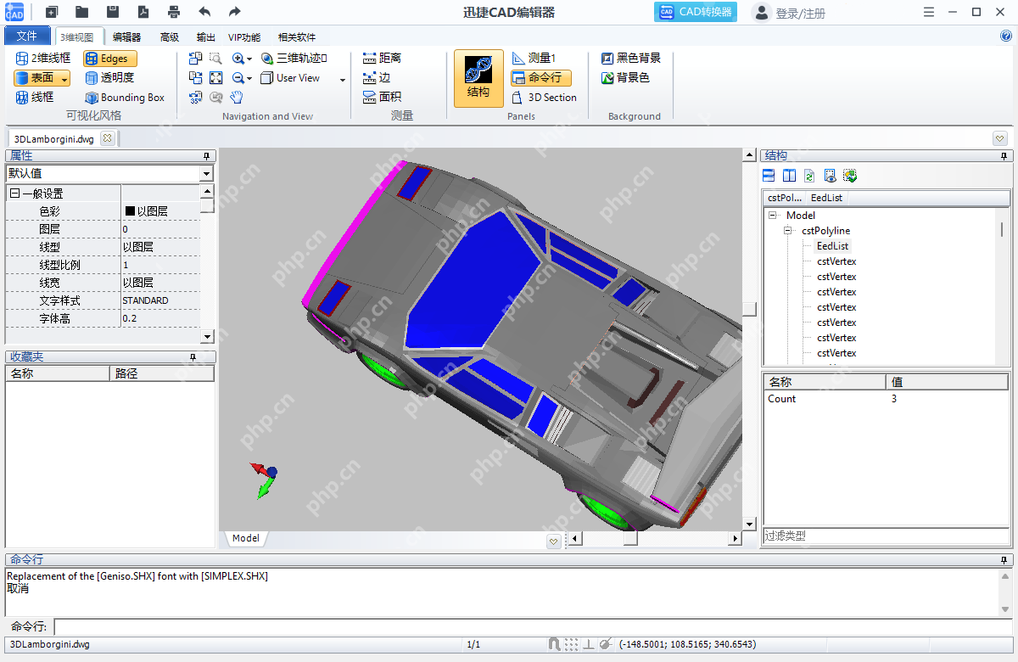Toggle the 结构 structure panel button
Viewport: 1018px width, 662px height.
tap(478, 78)
